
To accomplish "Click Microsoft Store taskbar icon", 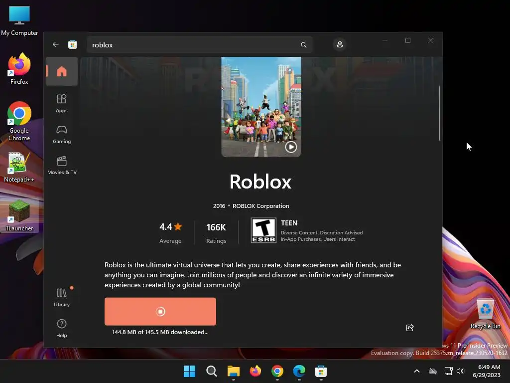I will click(x=321, y=371).
